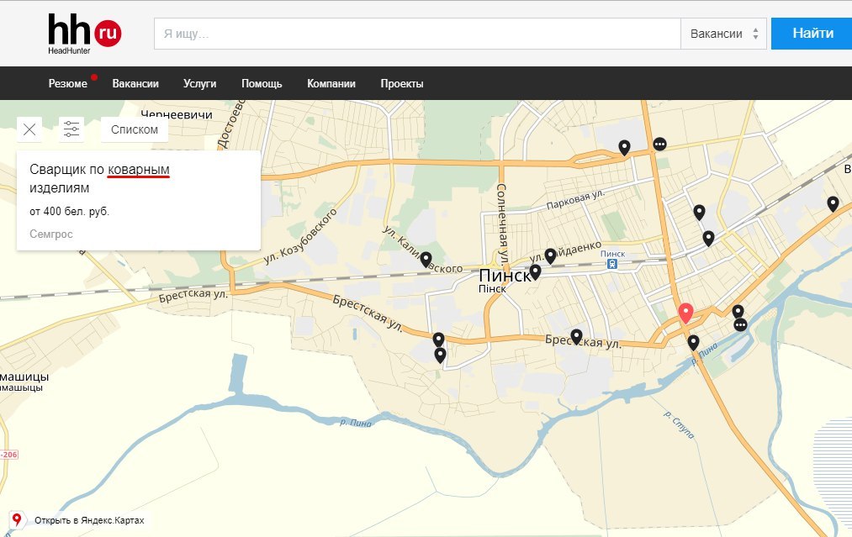Click the topmost cluster marker with three dots
Screen dimensions: 852x537
click(x=660, y=144)
